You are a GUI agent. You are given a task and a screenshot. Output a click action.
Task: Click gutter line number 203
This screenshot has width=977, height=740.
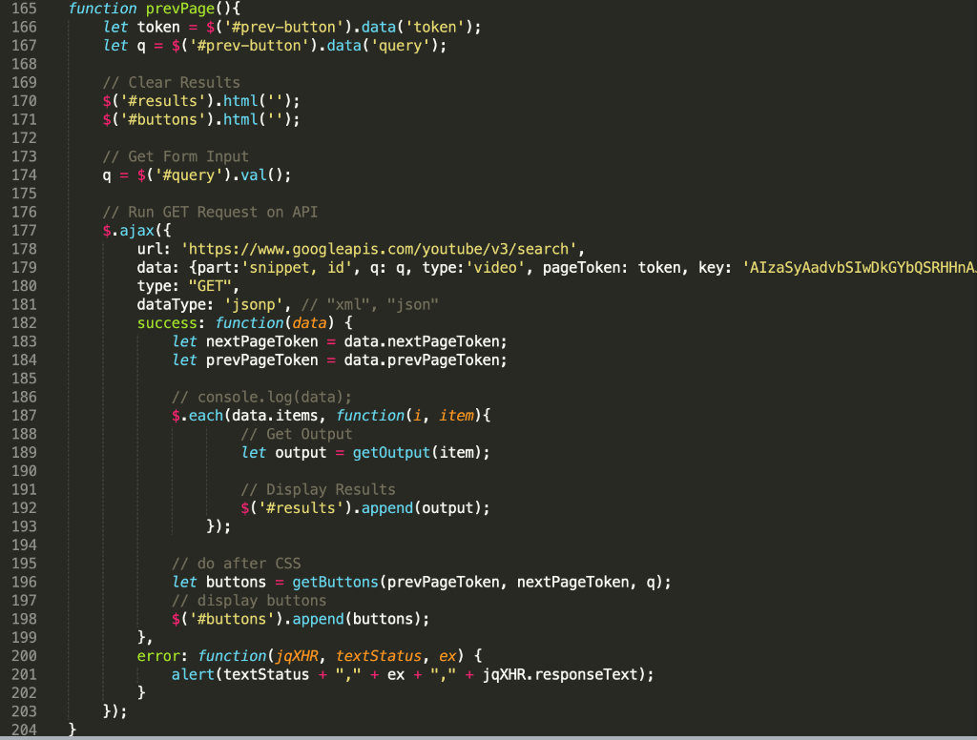tap(24, 711)
